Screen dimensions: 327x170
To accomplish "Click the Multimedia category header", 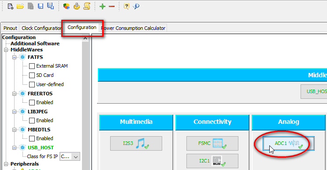I will [136, 123].
